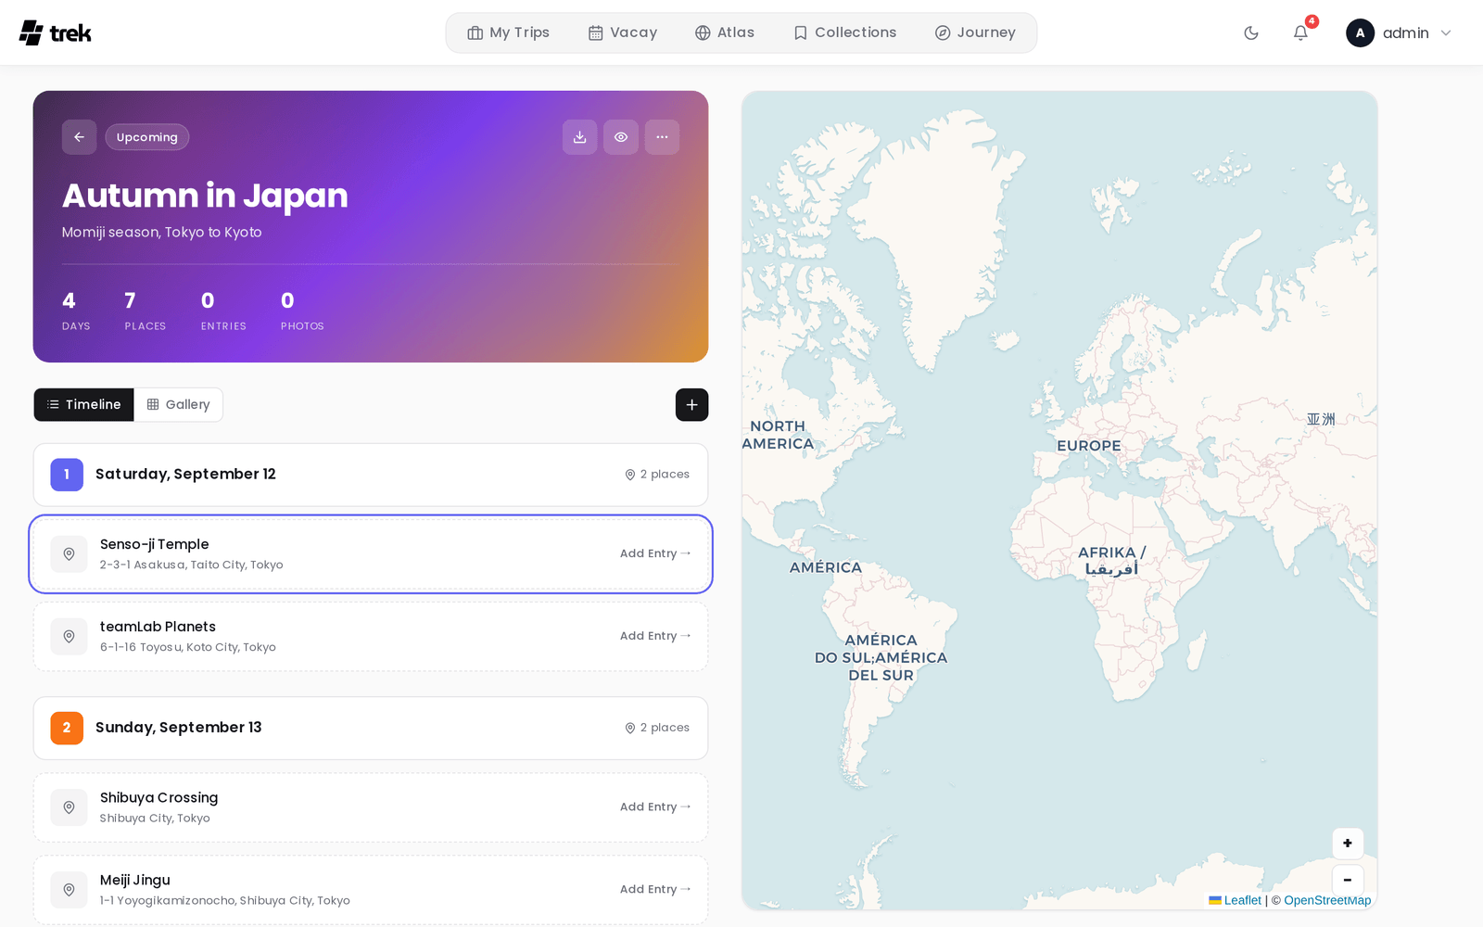Go to the Atlas section
The width and height of the screenshot is (1483, 927).
[x=725, y=32]
